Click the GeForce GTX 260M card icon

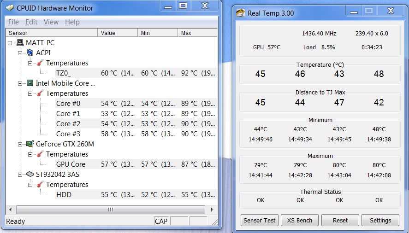[30, 144]
